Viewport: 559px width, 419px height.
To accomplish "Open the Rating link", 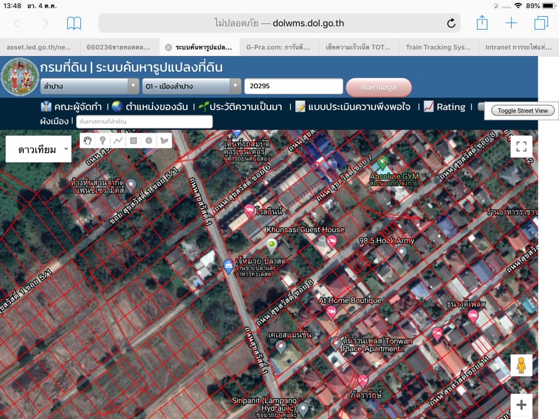I will pyautogui.click(x=445, y=107).
